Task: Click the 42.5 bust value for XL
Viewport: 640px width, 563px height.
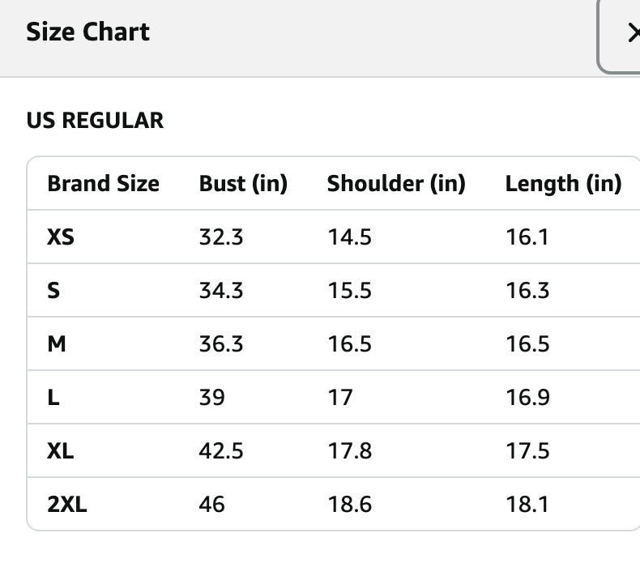Action: [x=221, y=451]
